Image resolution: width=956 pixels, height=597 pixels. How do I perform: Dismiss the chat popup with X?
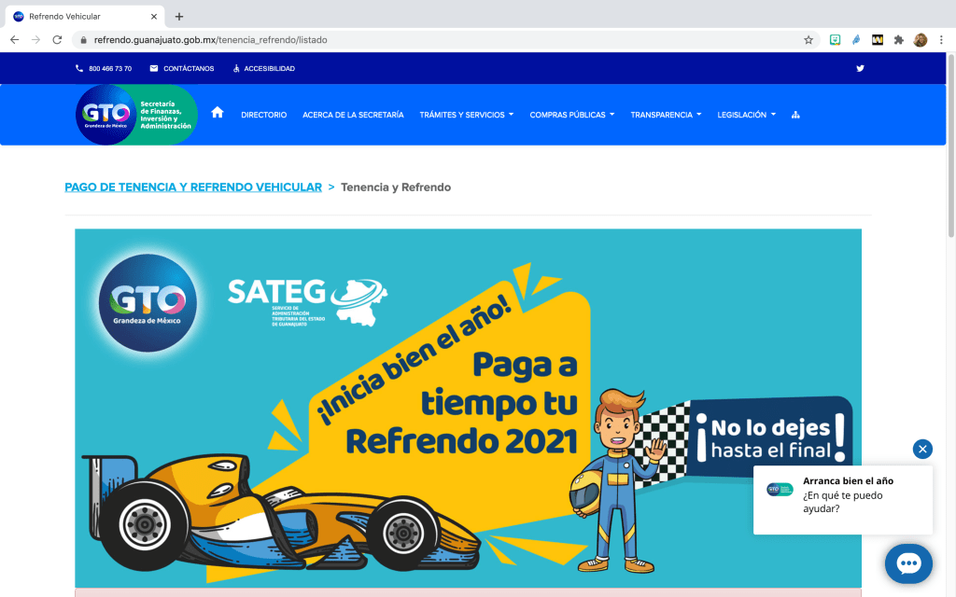pos(922,449)
